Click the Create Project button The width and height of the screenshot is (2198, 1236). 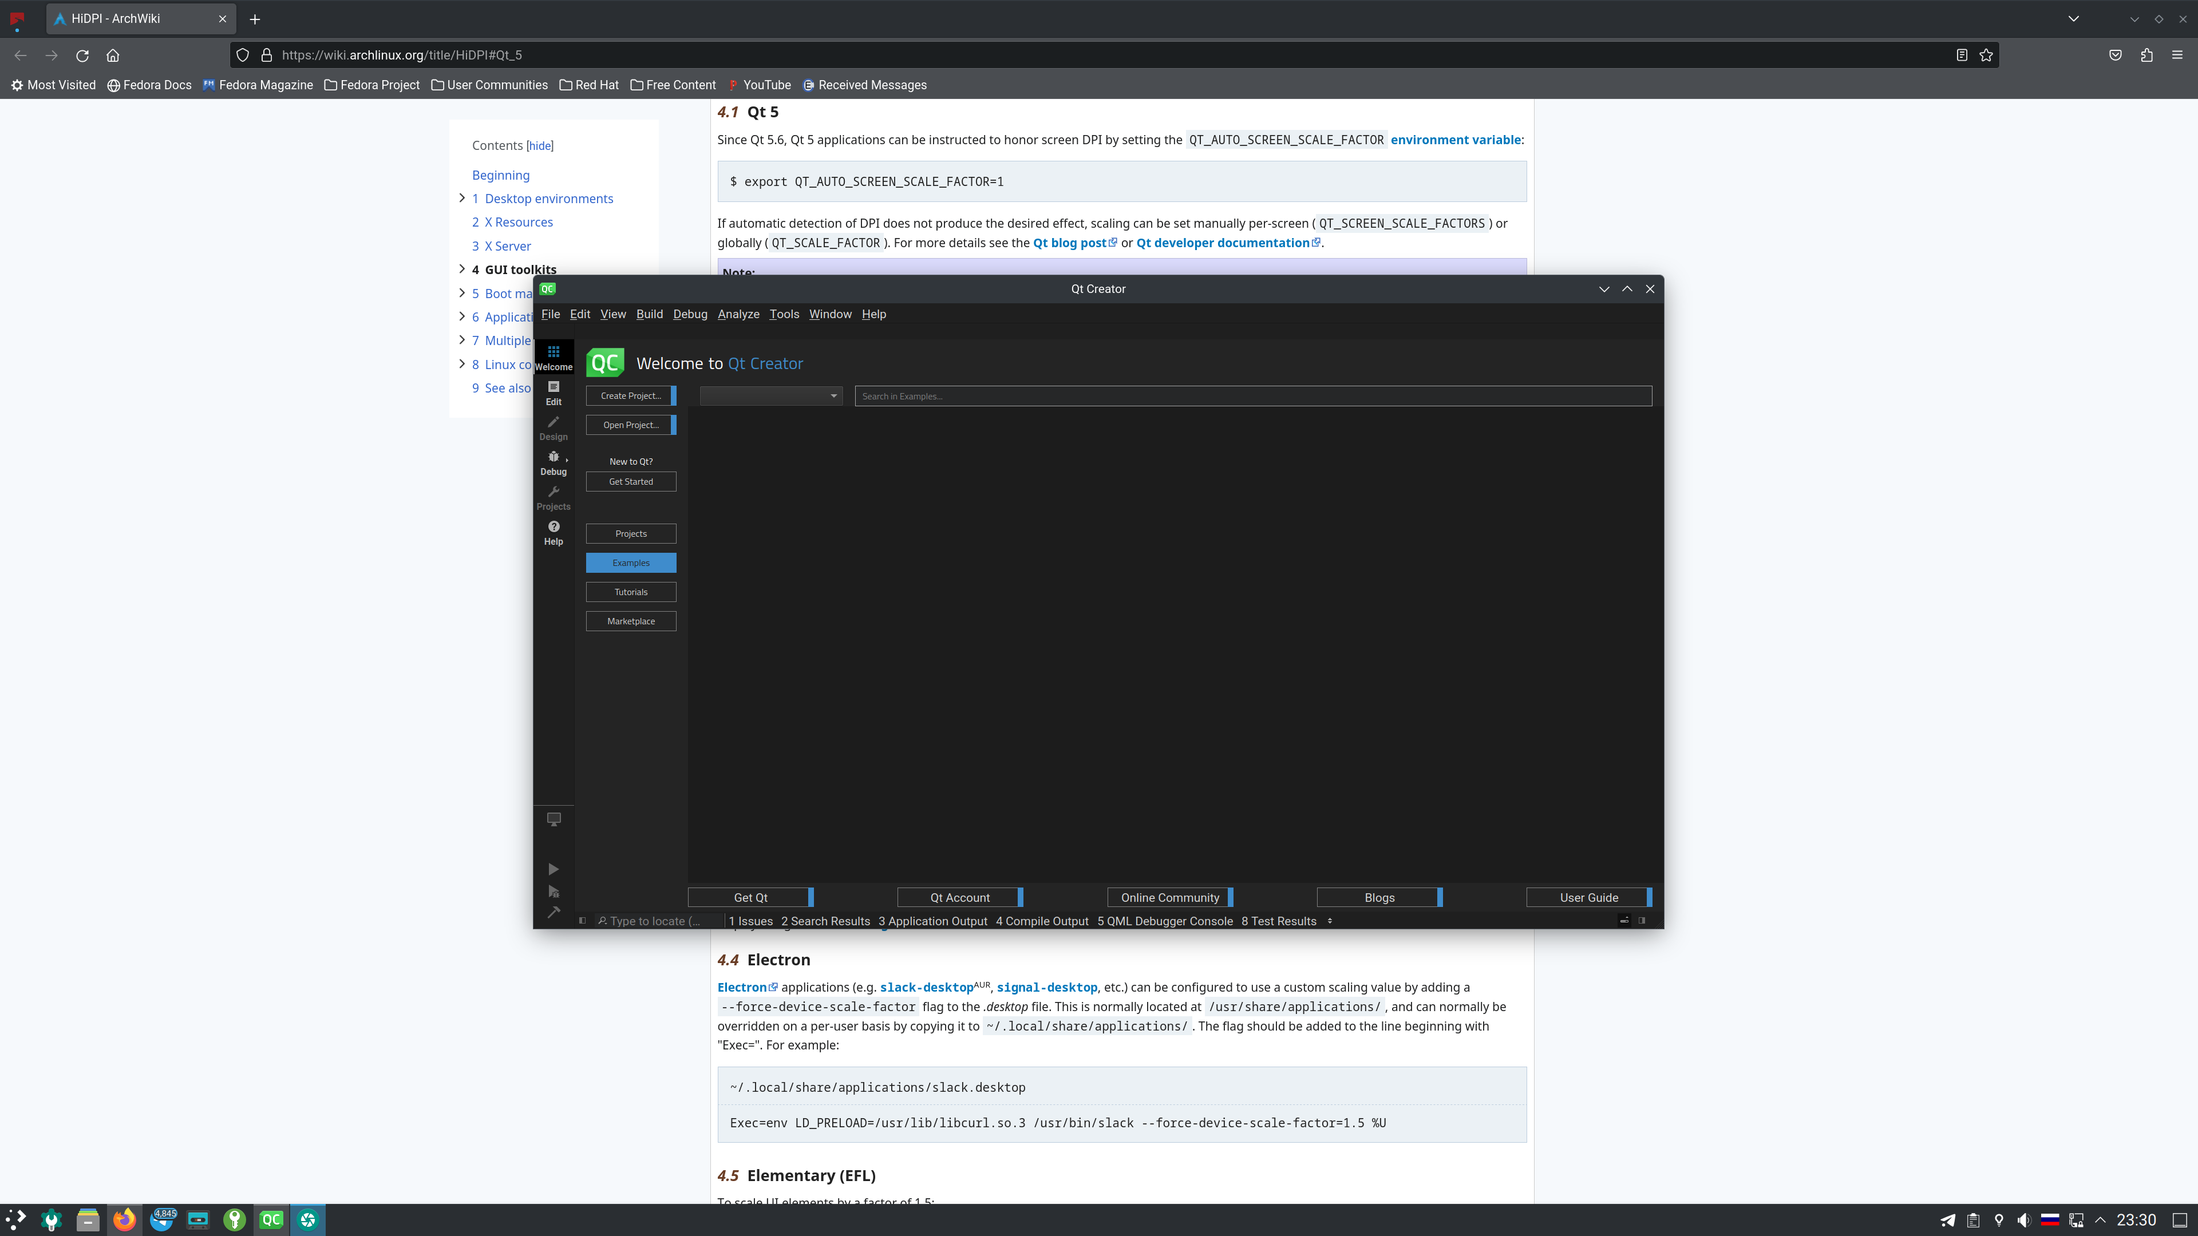(x=631, y=396)
